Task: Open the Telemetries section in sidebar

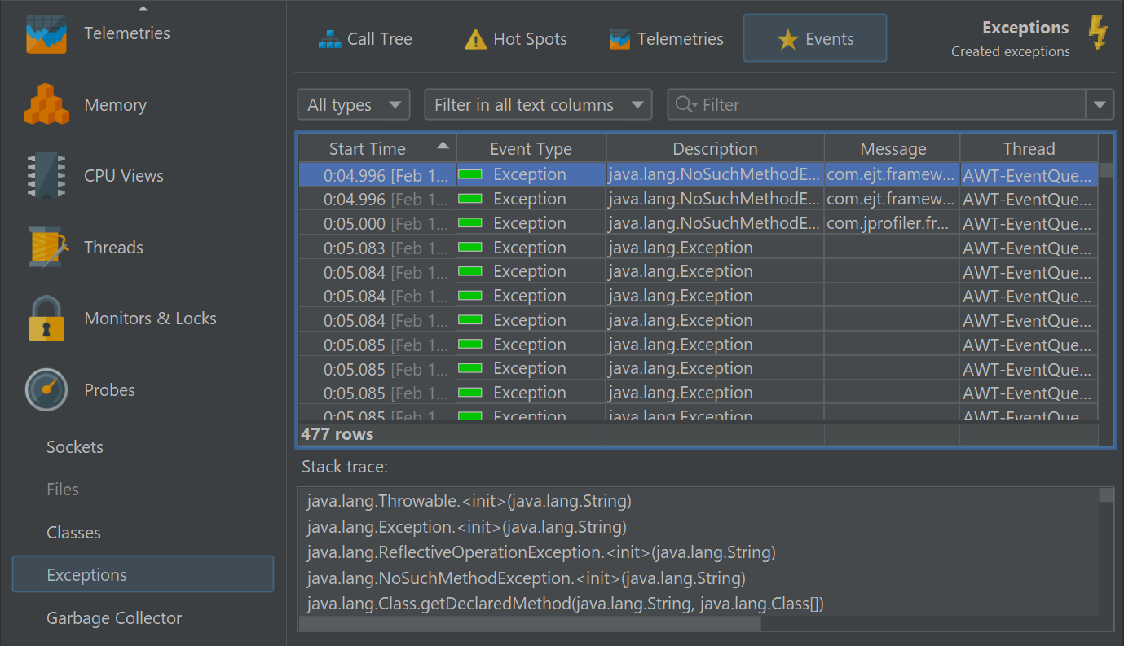Action: point(126,34)
